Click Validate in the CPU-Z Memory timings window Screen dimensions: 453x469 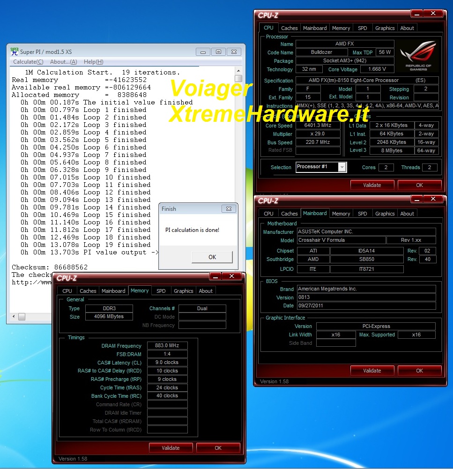pyautogui.click(x=171, y=448)
